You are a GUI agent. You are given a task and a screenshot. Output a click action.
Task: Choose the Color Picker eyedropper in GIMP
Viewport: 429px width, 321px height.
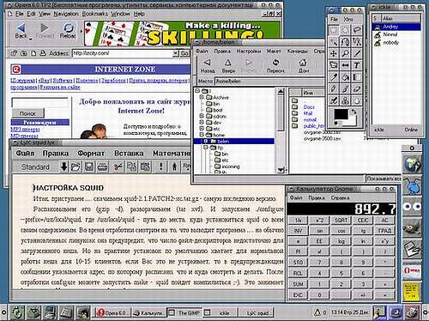click(334, 77)
